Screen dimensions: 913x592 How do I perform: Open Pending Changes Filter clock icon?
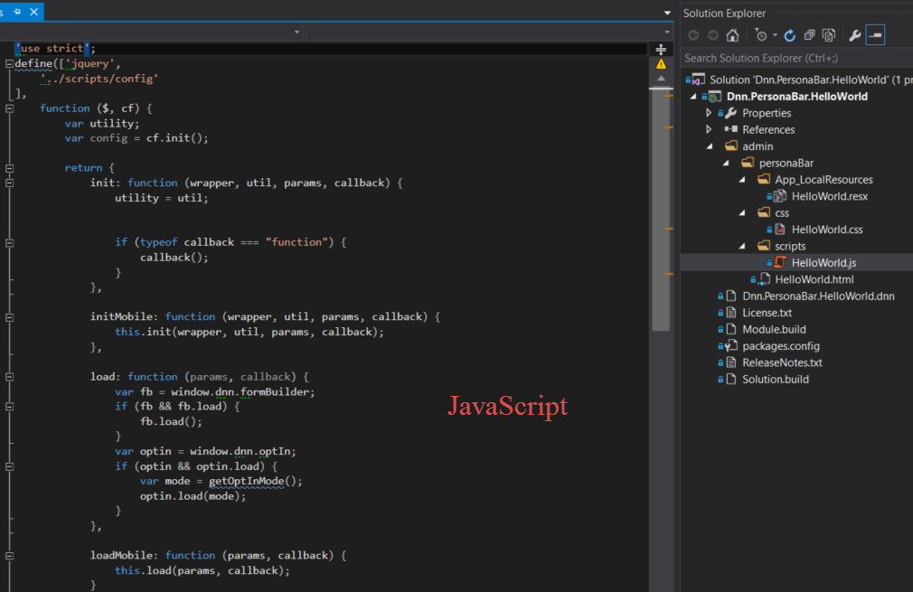click(x=761, y=35)
